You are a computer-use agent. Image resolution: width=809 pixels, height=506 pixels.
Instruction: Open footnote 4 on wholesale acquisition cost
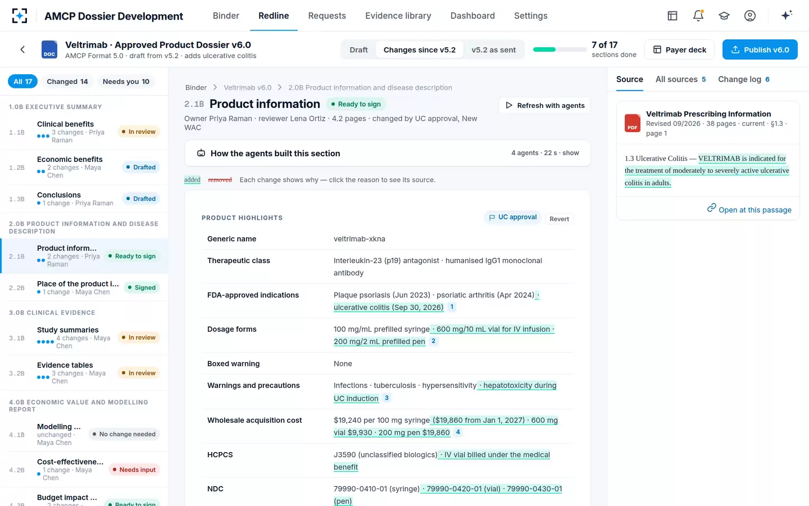(458, 432)
